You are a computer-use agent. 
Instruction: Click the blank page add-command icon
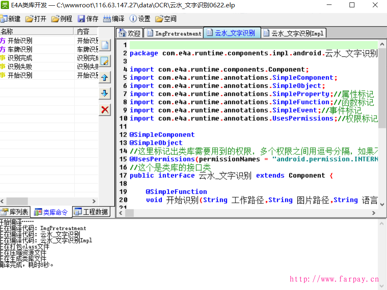[105, 45]
